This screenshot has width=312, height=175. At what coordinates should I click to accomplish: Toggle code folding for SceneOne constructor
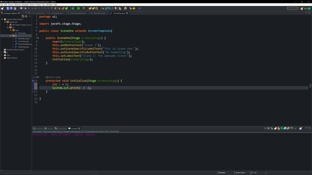pyautogui.click(x=38, y=38)
